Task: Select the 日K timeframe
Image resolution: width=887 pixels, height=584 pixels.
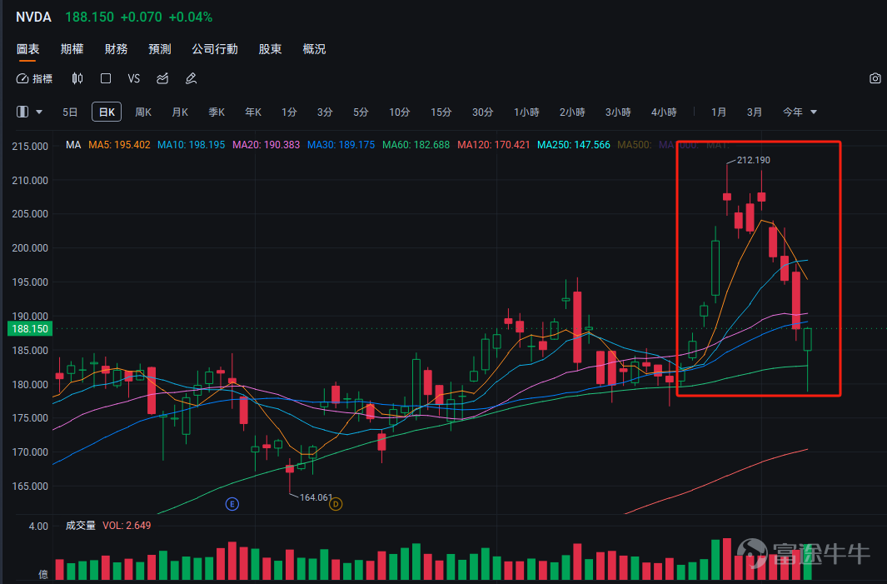Action: [x=107, y=112]
